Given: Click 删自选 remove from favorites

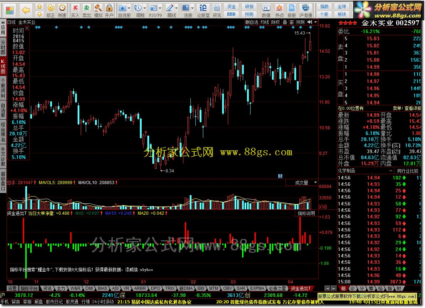Looking at the screenshot, I should point(252,22).
